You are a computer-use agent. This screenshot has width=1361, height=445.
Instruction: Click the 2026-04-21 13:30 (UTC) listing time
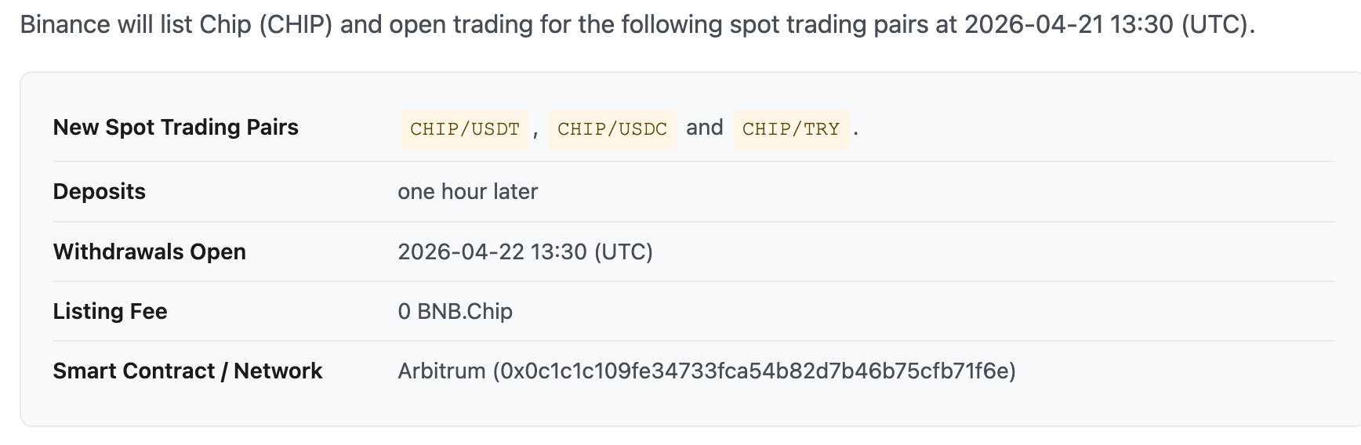(x=1107, y=24)
